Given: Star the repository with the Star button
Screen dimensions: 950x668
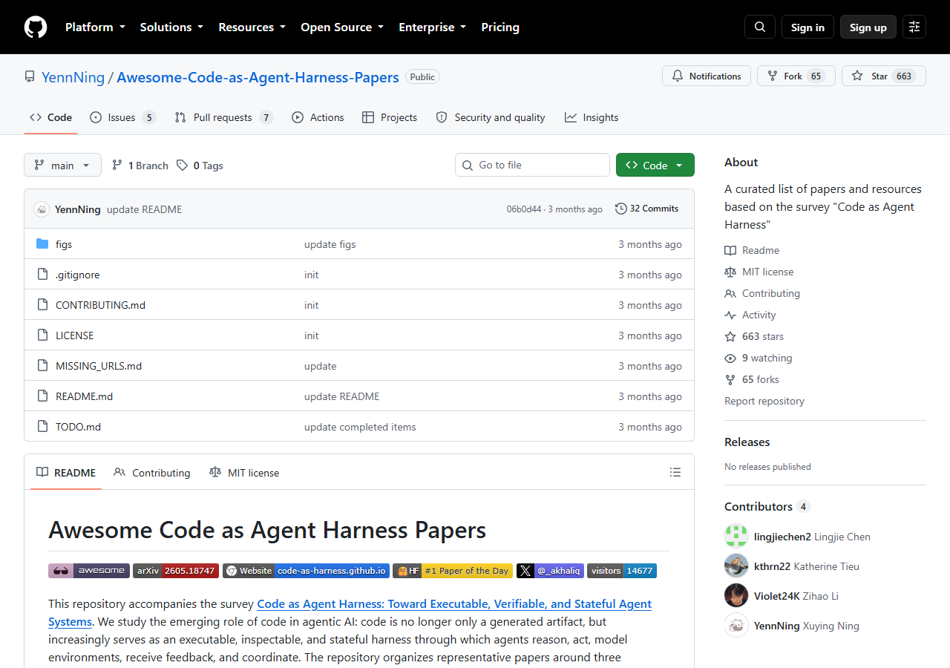Looking at the screenshot, I should pos(884,76).
